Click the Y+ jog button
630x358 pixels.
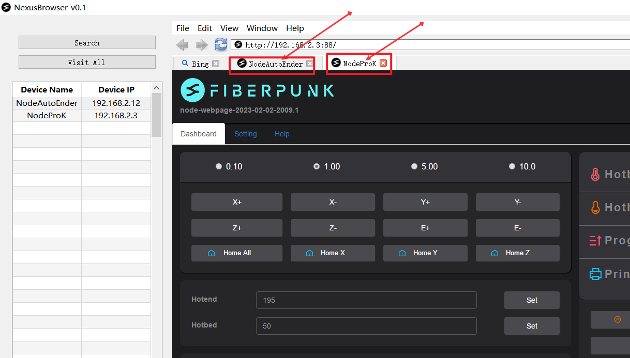click(x=425, y=202)
